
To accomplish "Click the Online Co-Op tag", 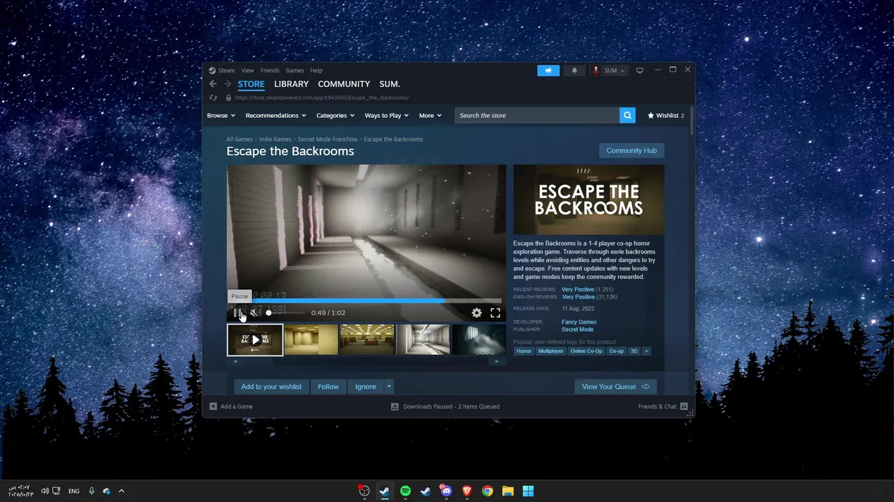I will point(586,351).
